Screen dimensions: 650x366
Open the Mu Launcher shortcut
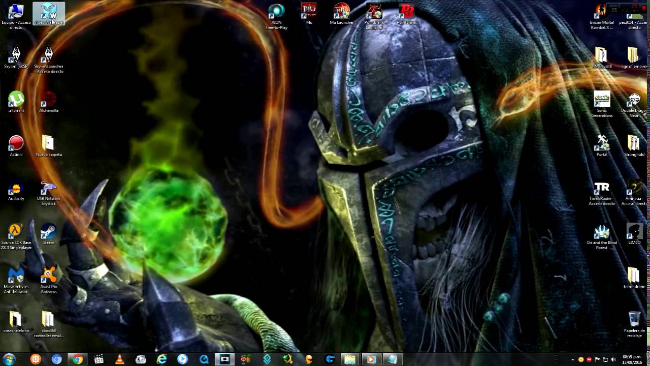coord(341,14)
